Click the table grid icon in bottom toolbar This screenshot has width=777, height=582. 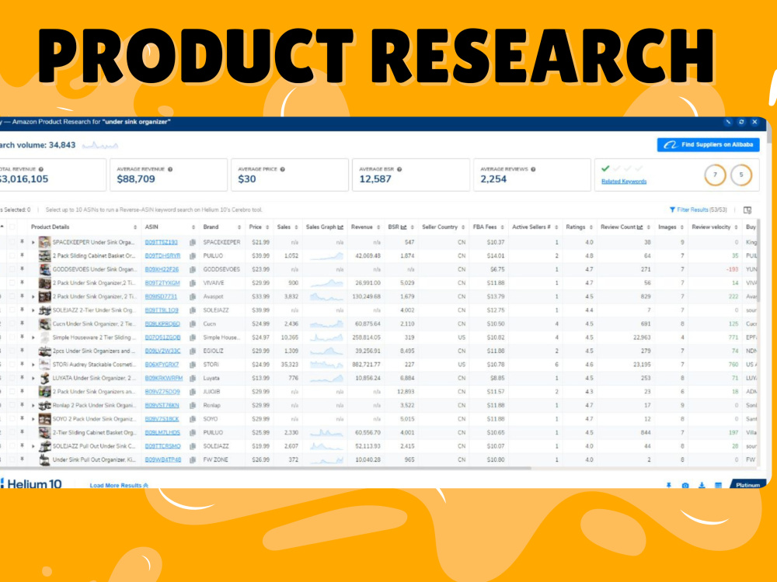(x=718, y=486)
